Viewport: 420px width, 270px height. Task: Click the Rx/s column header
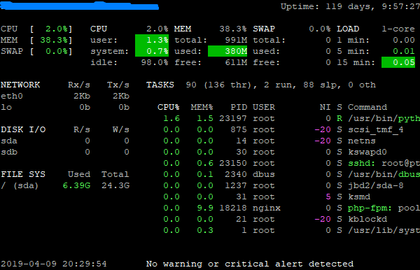(79, 85)
